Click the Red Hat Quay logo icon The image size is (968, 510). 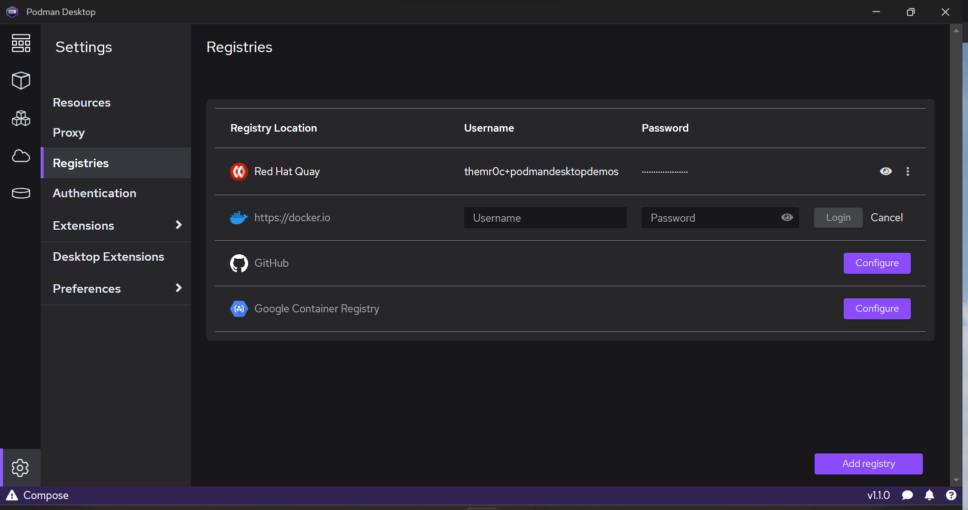point(239,172)
